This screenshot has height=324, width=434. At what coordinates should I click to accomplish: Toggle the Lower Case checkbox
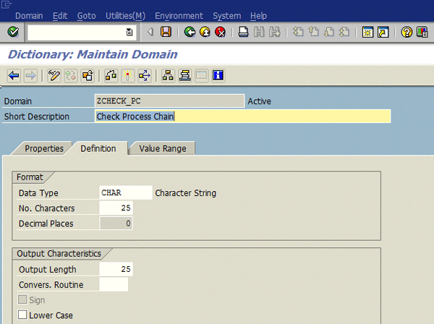[x=22, y=315]
